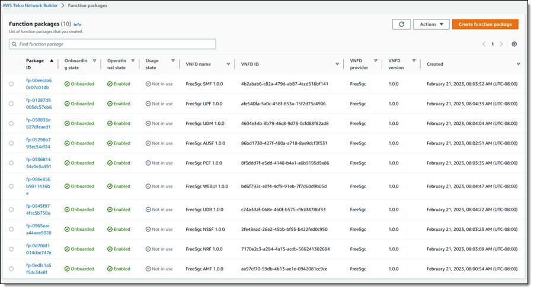Click Free5gc provider in NSSF row
The width and height of the screenshot is (534, 290).
pos(358,229)
